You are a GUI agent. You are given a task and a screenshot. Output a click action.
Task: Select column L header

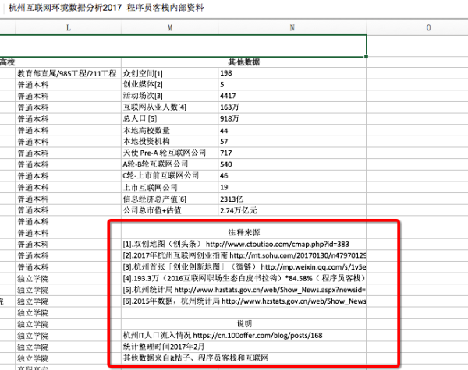69,28
